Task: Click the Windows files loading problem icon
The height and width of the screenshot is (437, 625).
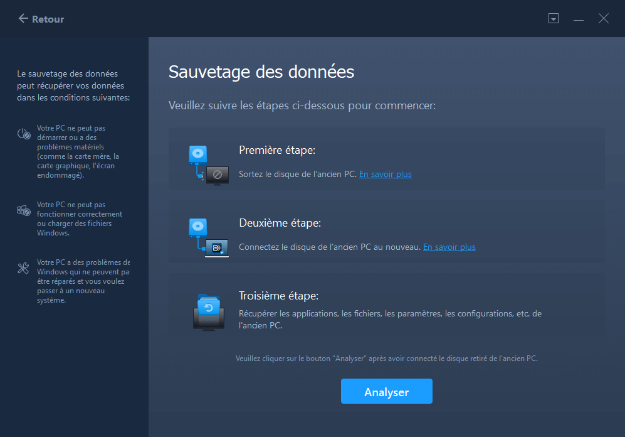Action: pos(24,211)
